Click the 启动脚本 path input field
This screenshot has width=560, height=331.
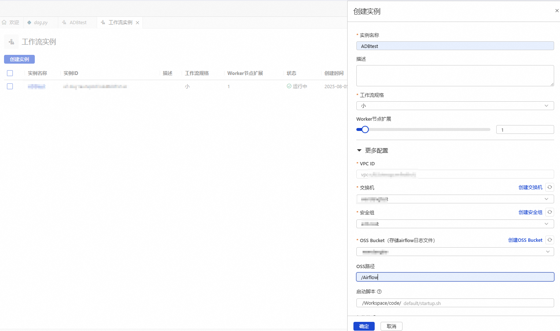pos(455,303)
